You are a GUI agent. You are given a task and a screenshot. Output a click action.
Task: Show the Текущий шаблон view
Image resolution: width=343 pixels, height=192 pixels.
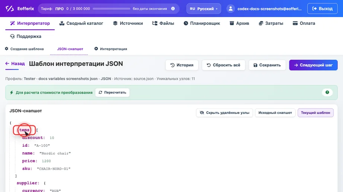click(315, 113)
